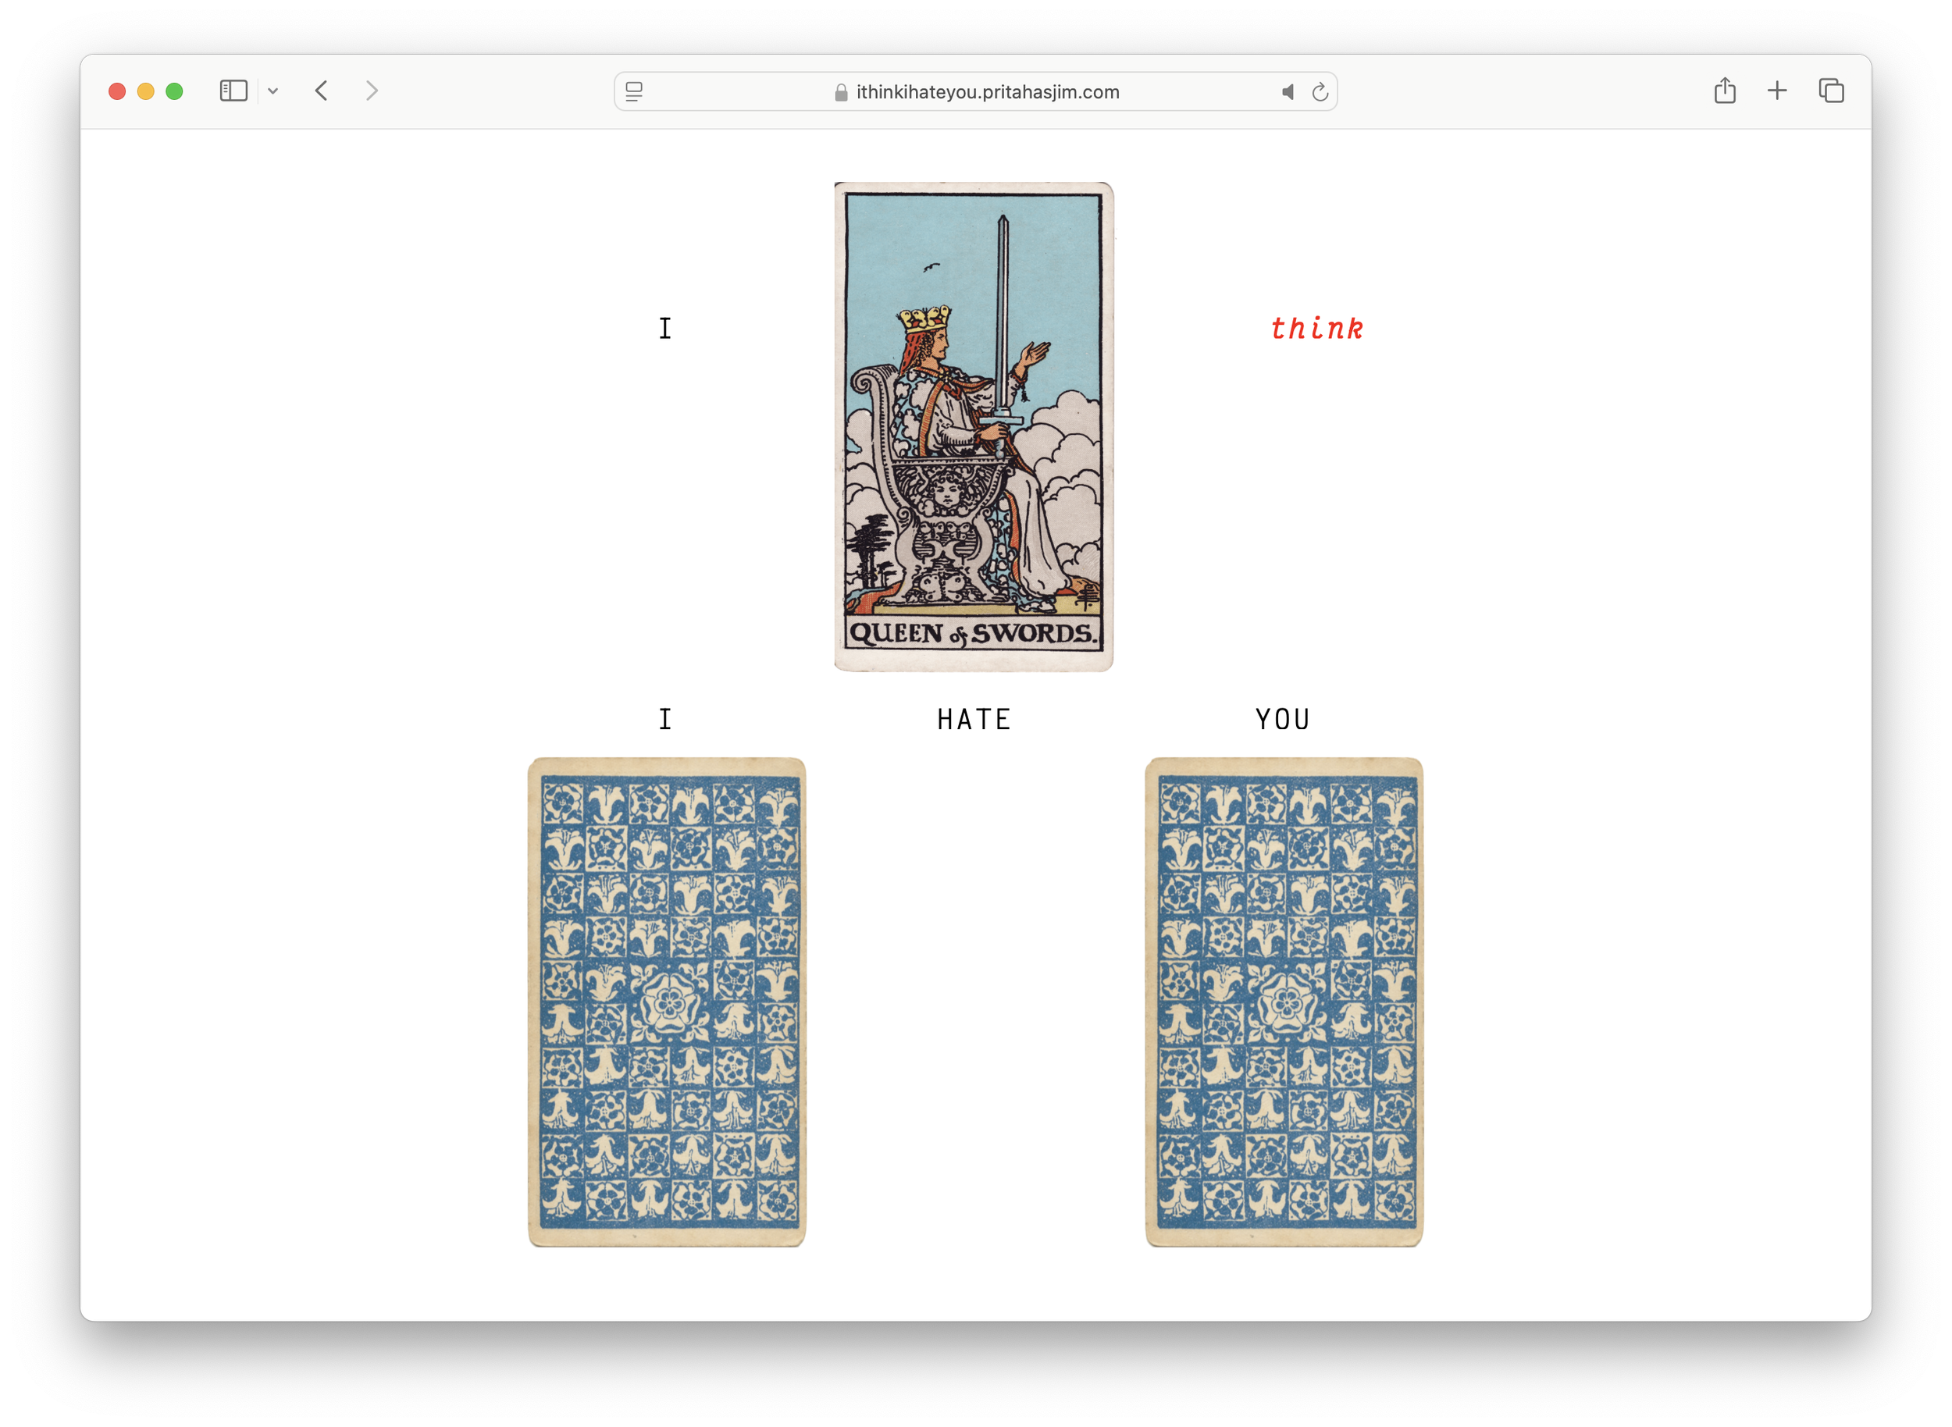The image size is (1952, 1427).
Task: Flip the face-down card under "I"
Action: pos(666,1002)
